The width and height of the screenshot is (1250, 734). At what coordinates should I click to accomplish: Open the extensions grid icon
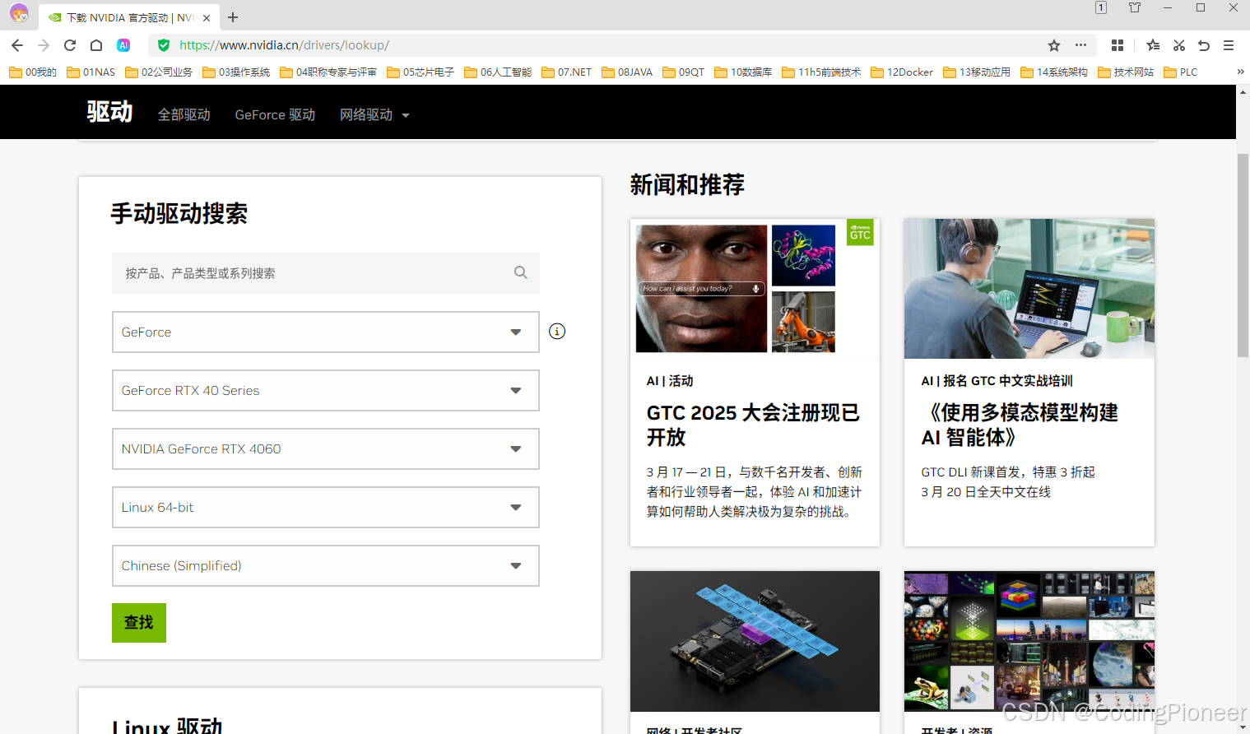pos(1118,45)
